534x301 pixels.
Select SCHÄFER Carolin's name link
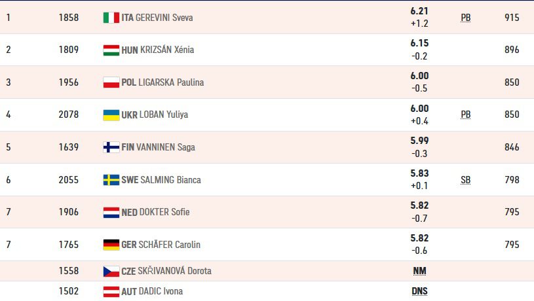pos(169,245)
